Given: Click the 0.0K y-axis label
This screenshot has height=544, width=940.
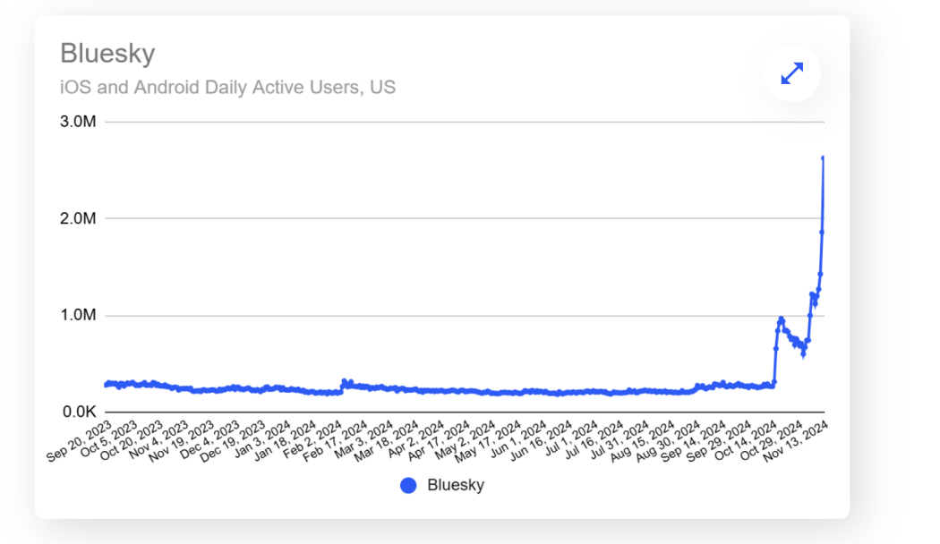Looking at the screenshot, I should [x=79, y=412].
